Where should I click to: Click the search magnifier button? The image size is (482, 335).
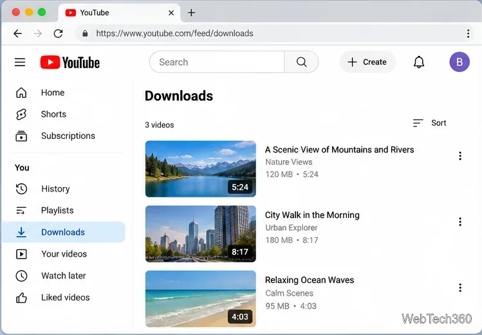[301, 62]
